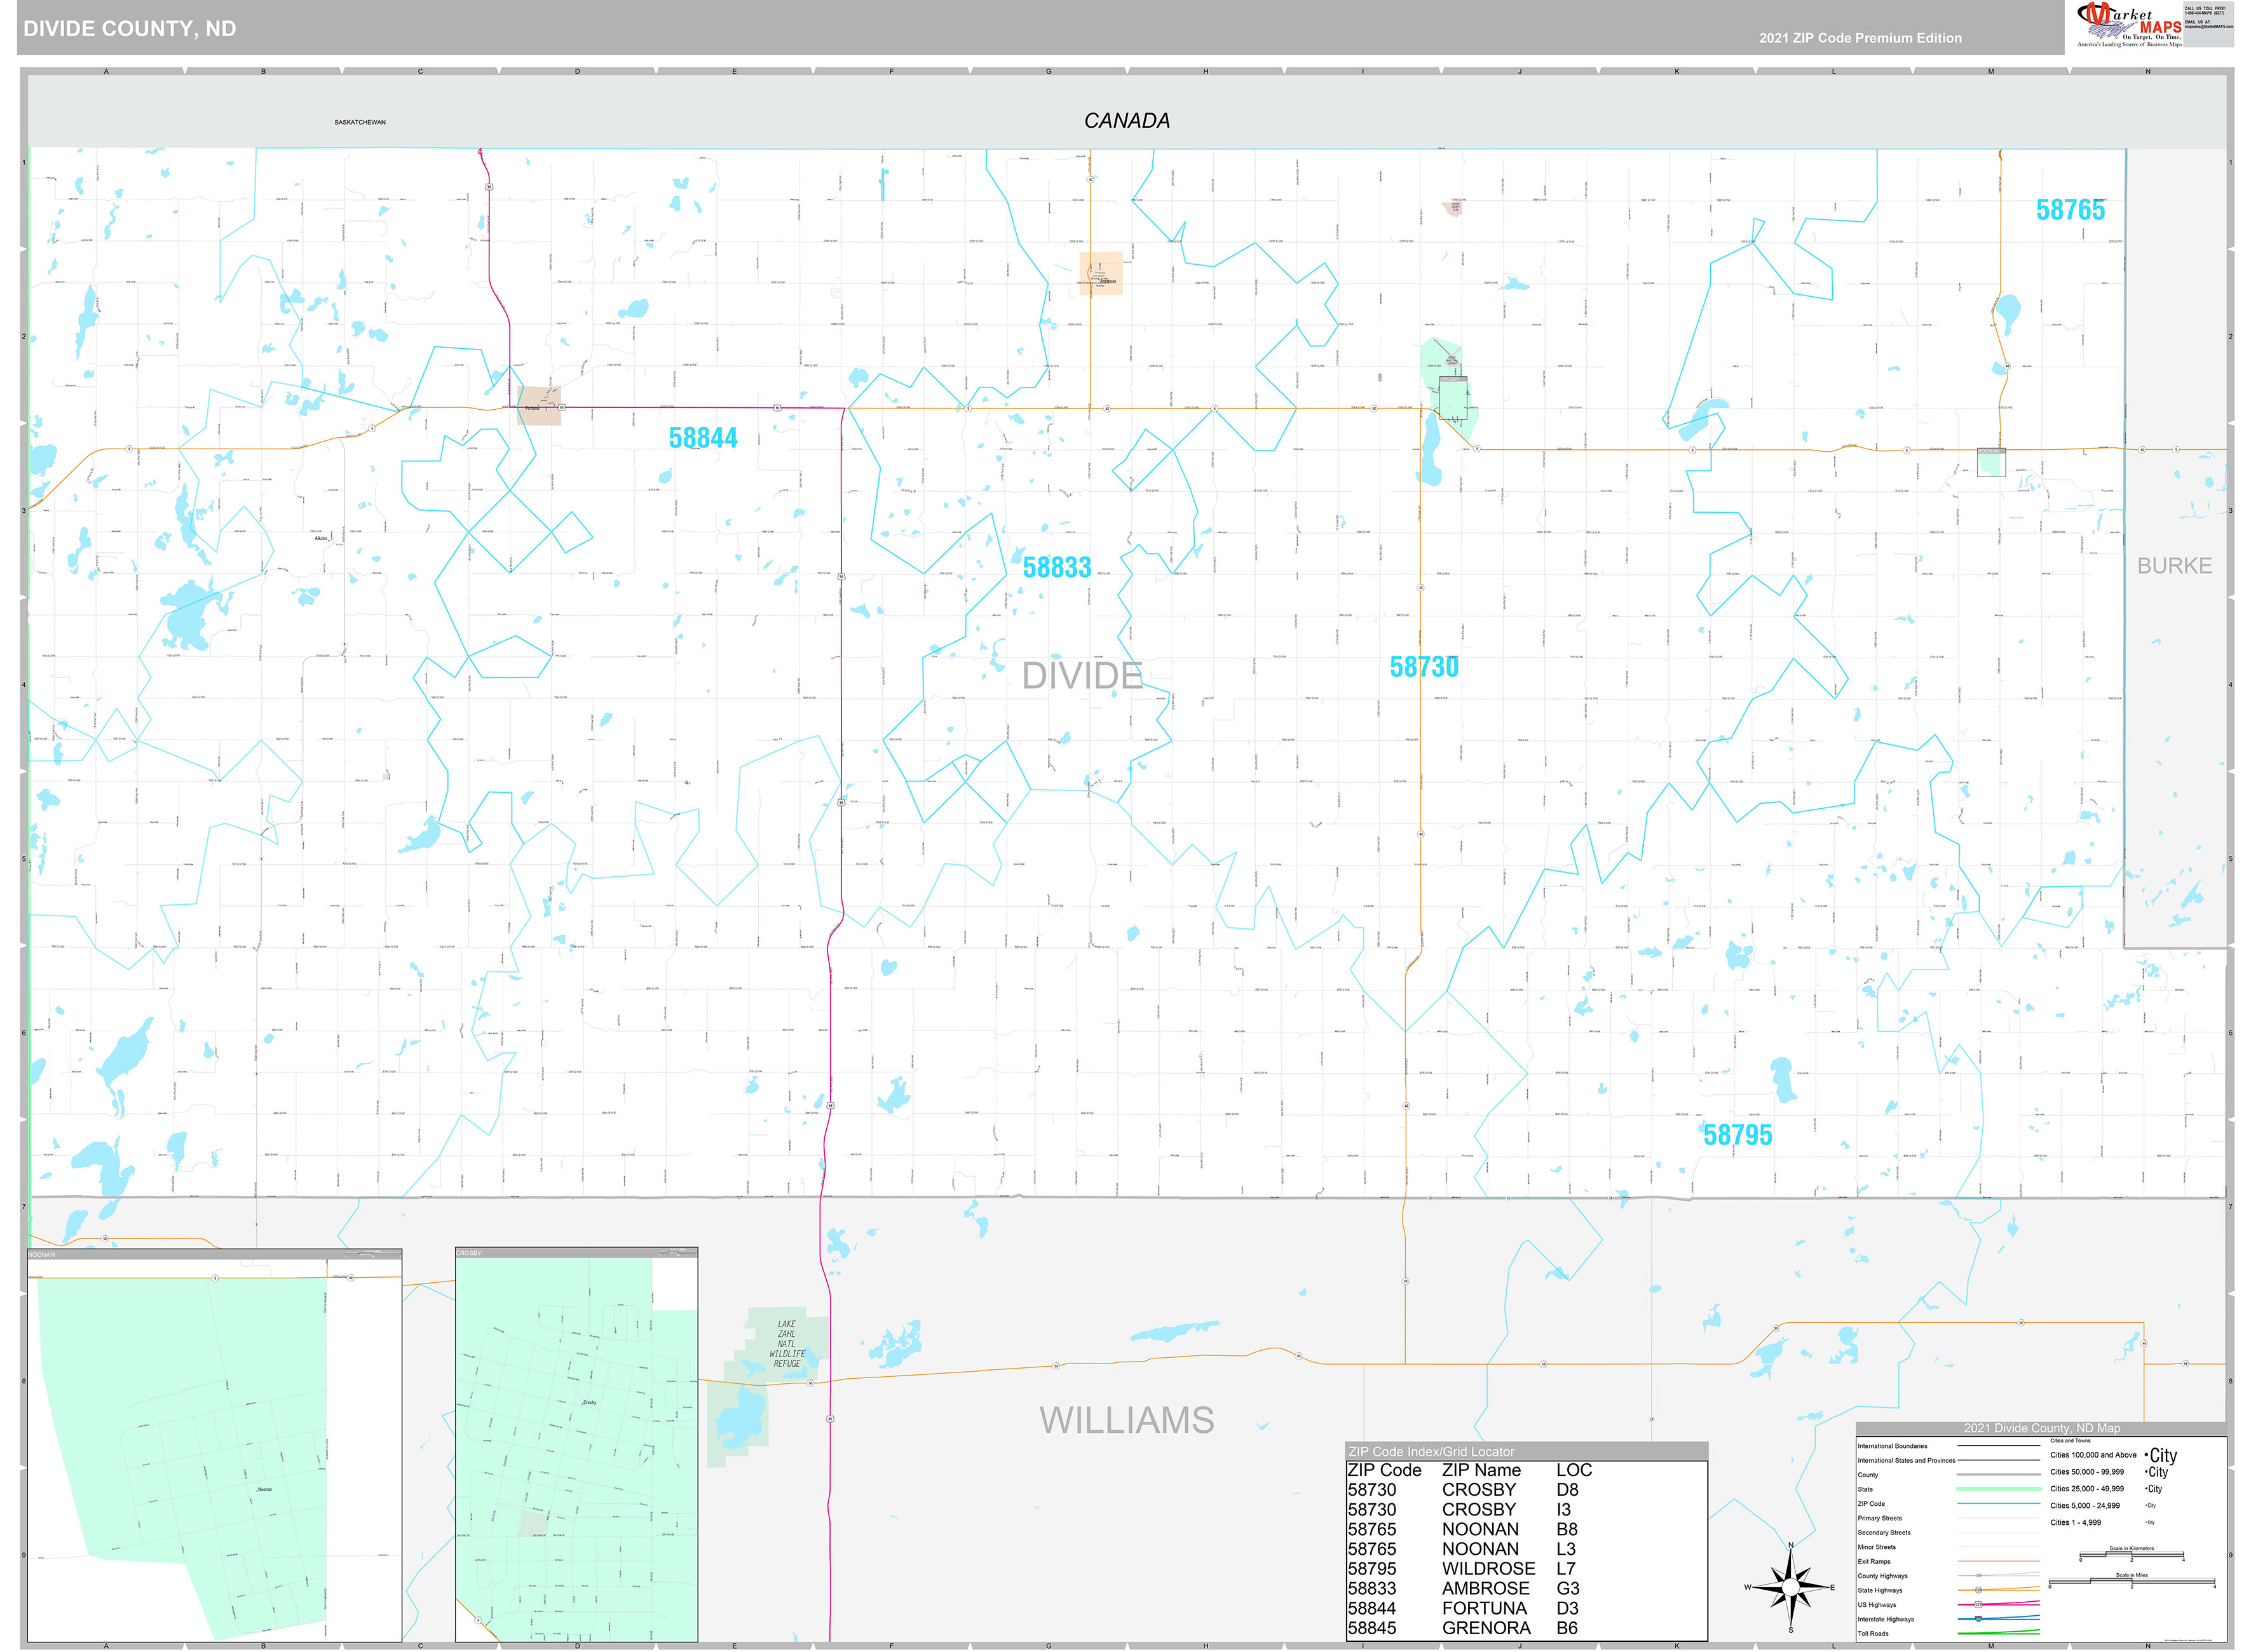Click the 58730 ZIP code label on the map
Screen dimensions: 2251x1652
(x=1424, y=666)
